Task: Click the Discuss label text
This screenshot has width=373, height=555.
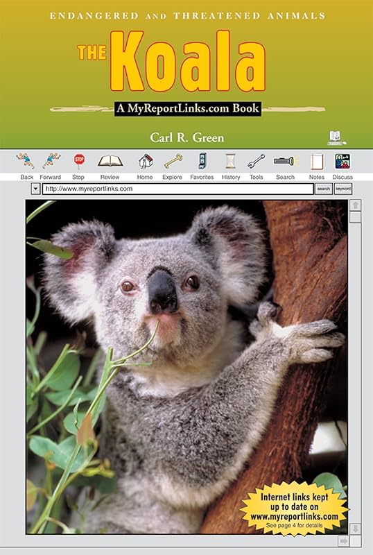Action: [342, 177]
